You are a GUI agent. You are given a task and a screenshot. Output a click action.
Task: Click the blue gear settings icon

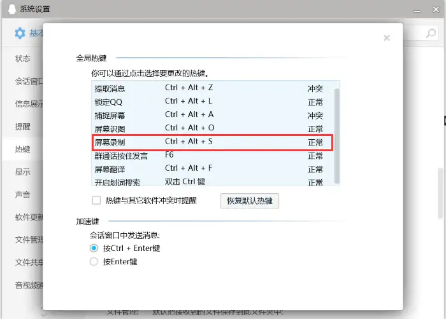pyautogui.click(x=20, y=33)
